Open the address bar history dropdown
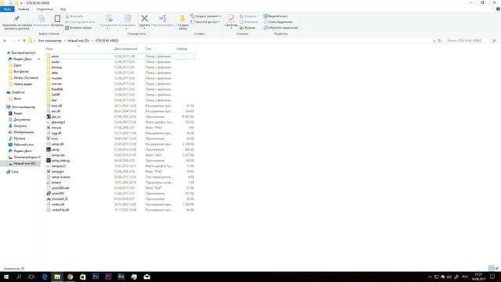Viewport: 501px width, 282px height. point(434,41)
